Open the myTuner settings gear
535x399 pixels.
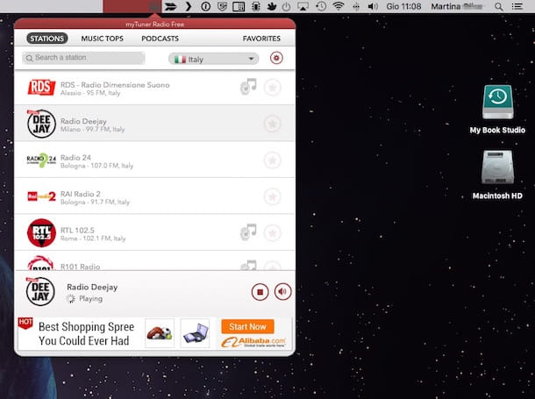click(x=276, y=58)
